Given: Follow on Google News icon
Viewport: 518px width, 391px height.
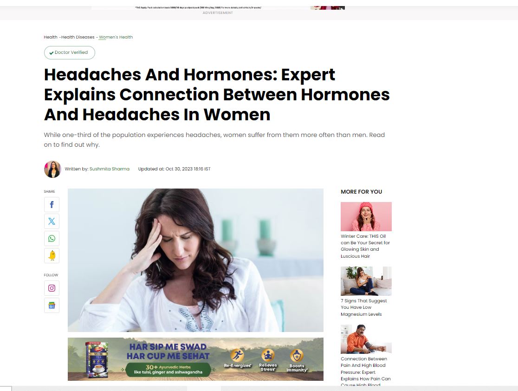Looking at the screenshot, I should click(52, 306).
